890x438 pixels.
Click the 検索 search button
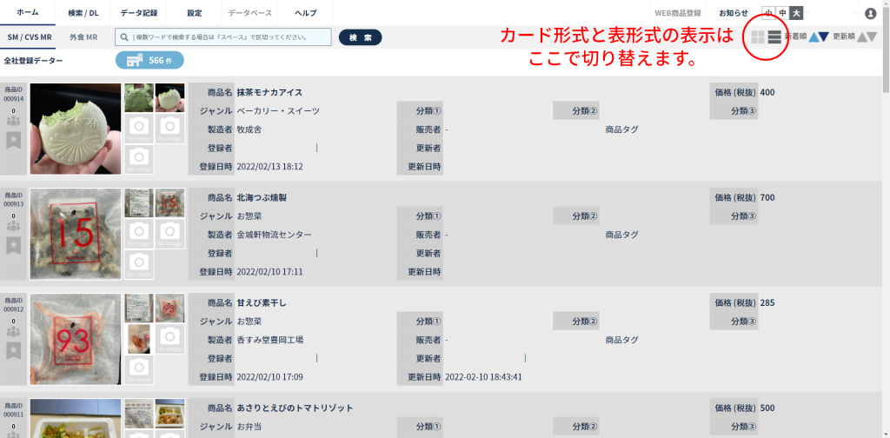coord(361,37)
